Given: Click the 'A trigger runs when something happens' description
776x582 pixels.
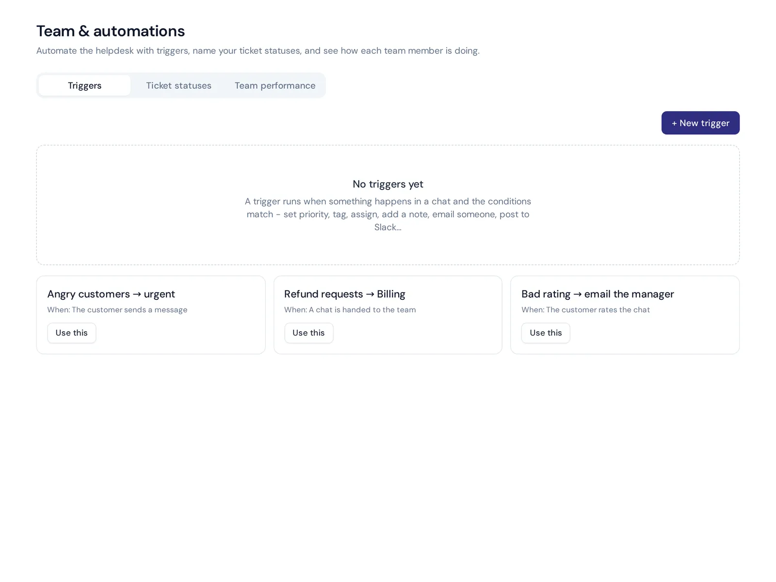Looking at the screenshot, I should pyautogui.click(x=388, y=214).
